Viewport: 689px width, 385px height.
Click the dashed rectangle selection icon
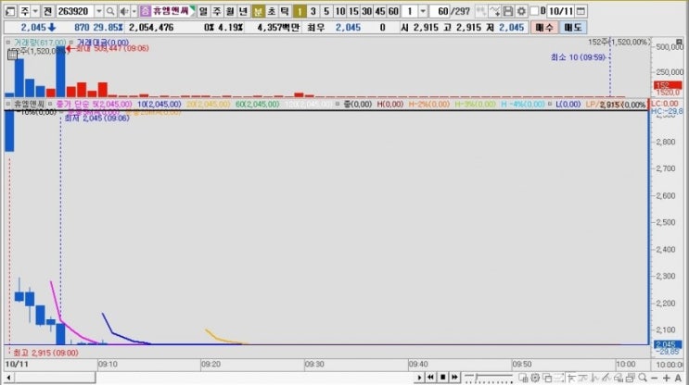559,378
